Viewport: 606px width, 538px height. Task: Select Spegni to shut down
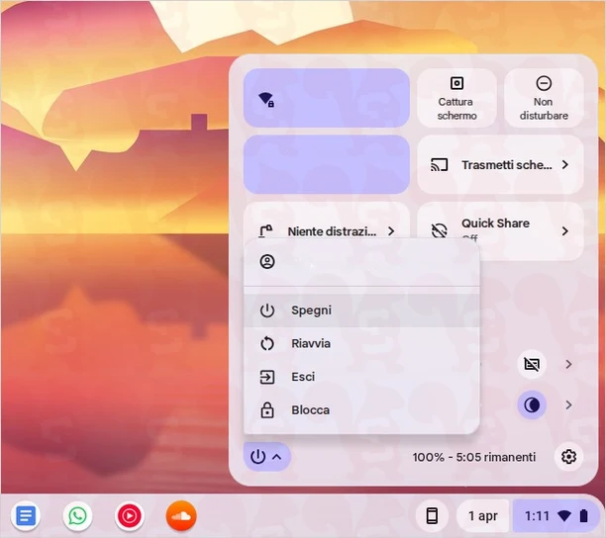[x=361, y=311]
